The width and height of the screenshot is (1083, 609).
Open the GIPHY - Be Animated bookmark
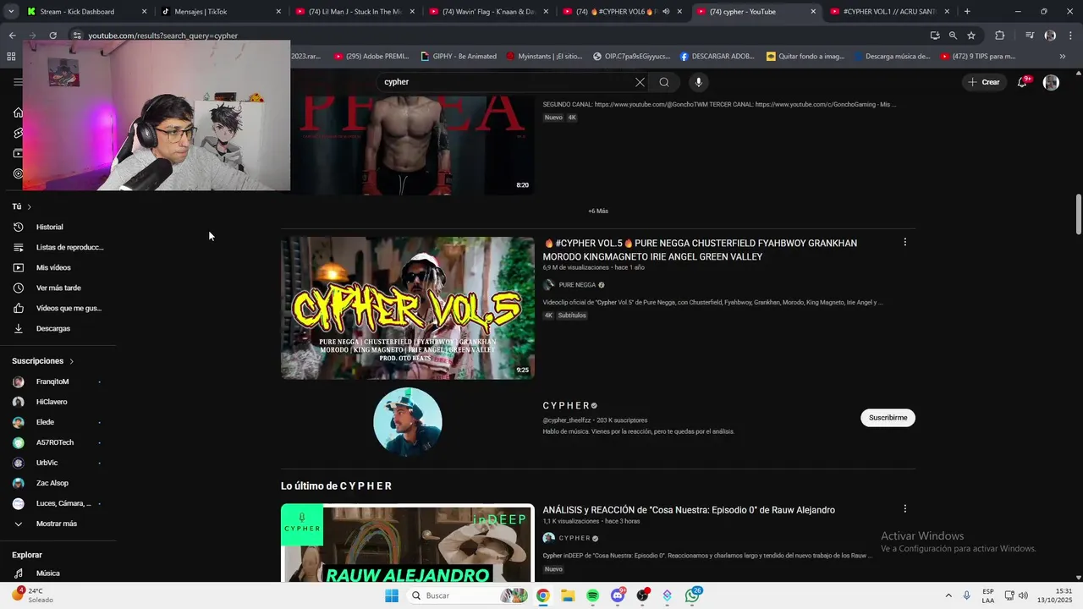click(458, 57)
